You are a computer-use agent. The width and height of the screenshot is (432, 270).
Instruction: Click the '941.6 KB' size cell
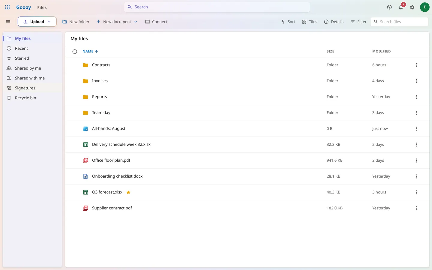(334, 160)
